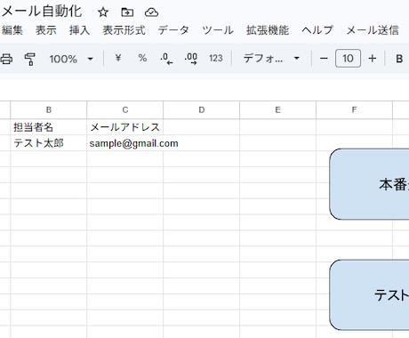Select the 担当者名 cell
Image resolution: width=409 pixels, height=338 pixels.
[x=49, y=127]
